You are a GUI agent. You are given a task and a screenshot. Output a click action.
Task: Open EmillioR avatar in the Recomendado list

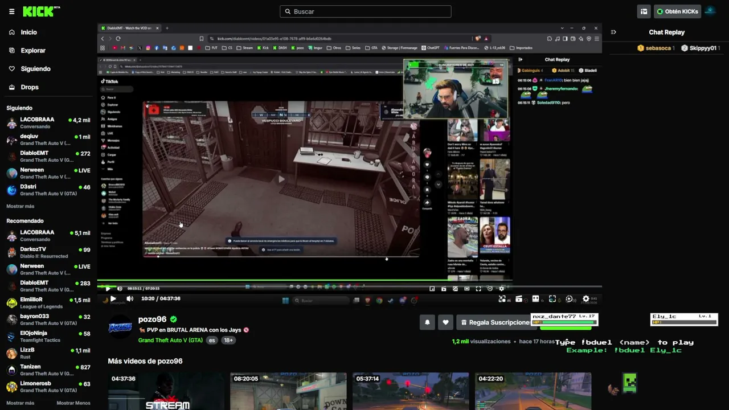click(x=11, y=303)
